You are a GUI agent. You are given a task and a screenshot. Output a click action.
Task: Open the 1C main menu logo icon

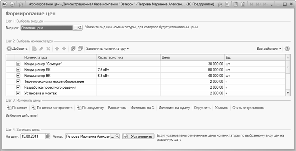tap(5, 4)
